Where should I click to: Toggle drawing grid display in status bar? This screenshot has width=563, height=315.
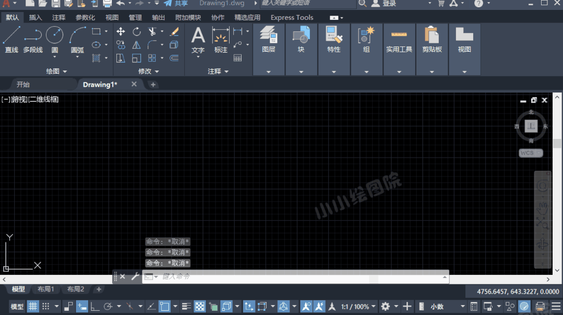33,306
